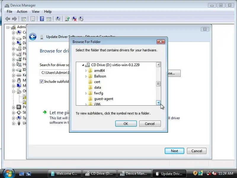The height and width of the screenshot is (178, 237).
Task: Click the security shield tray icon
Action: click(x=195, y=173)
